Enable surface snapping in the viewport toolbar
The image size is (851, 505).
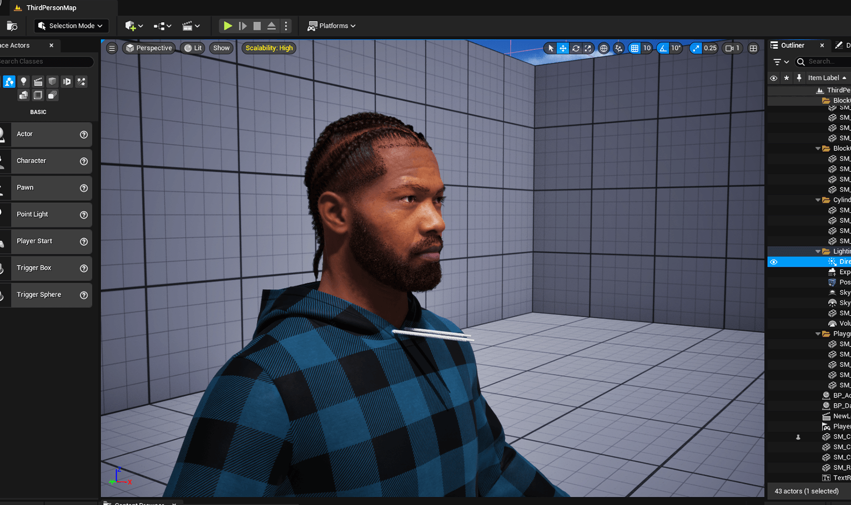click(618, 48)
